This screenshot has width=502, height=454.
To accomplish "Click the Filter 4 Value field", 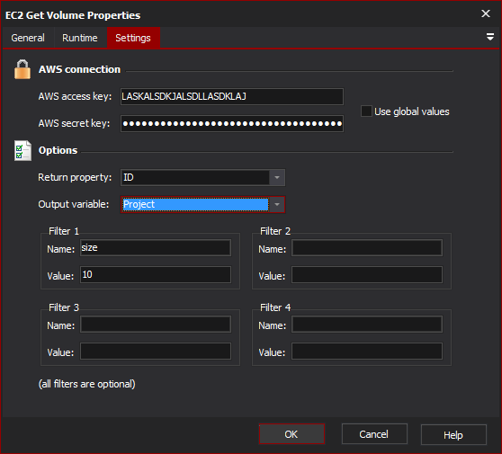I will pos(367,351).
